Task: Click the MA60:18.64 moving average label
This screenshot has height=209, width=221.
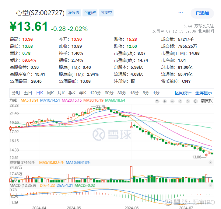Action: click(115, 100)
